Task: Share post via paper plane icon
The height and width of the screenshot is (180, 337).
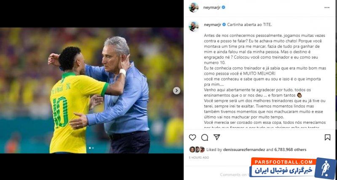Action: pos(217,137)
